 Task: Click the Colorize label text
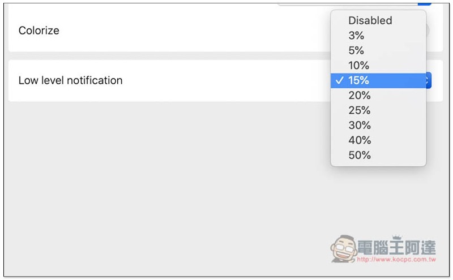39,31
